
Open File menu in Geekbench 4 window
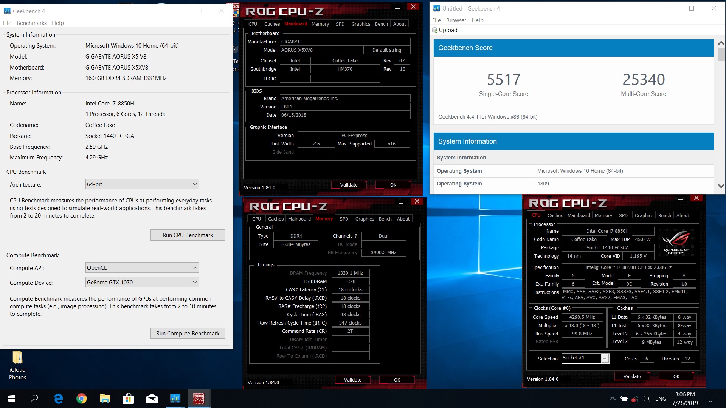pos(7,23)
